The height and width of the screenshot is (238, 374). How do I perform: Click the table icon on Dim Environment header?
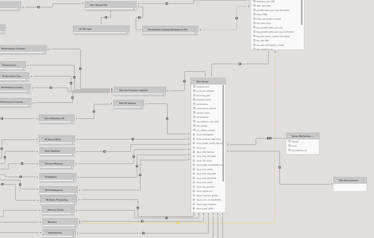coord(337,180)
